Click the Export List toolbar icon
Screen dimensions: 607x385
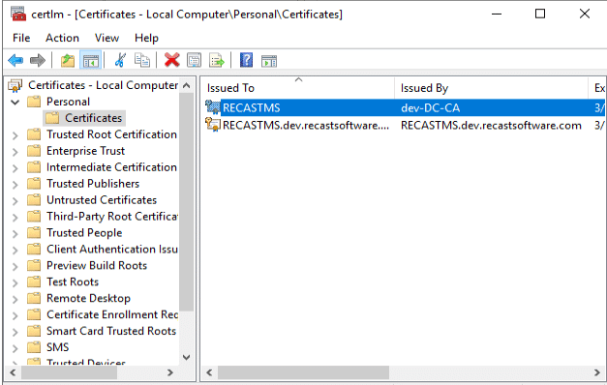click(217, 60)
